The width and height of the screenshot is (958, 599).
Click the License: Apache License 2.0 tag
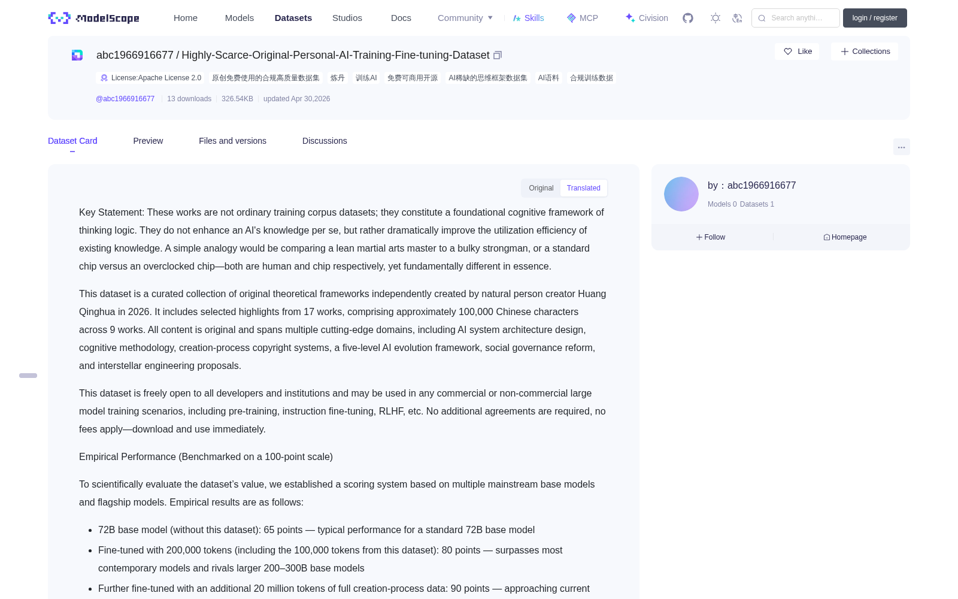(x=150, y=78)
